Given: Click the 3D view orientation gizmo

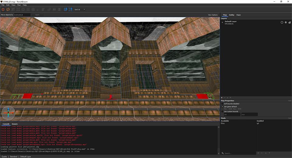Looking at the screenshot, I should pos(8,112).
